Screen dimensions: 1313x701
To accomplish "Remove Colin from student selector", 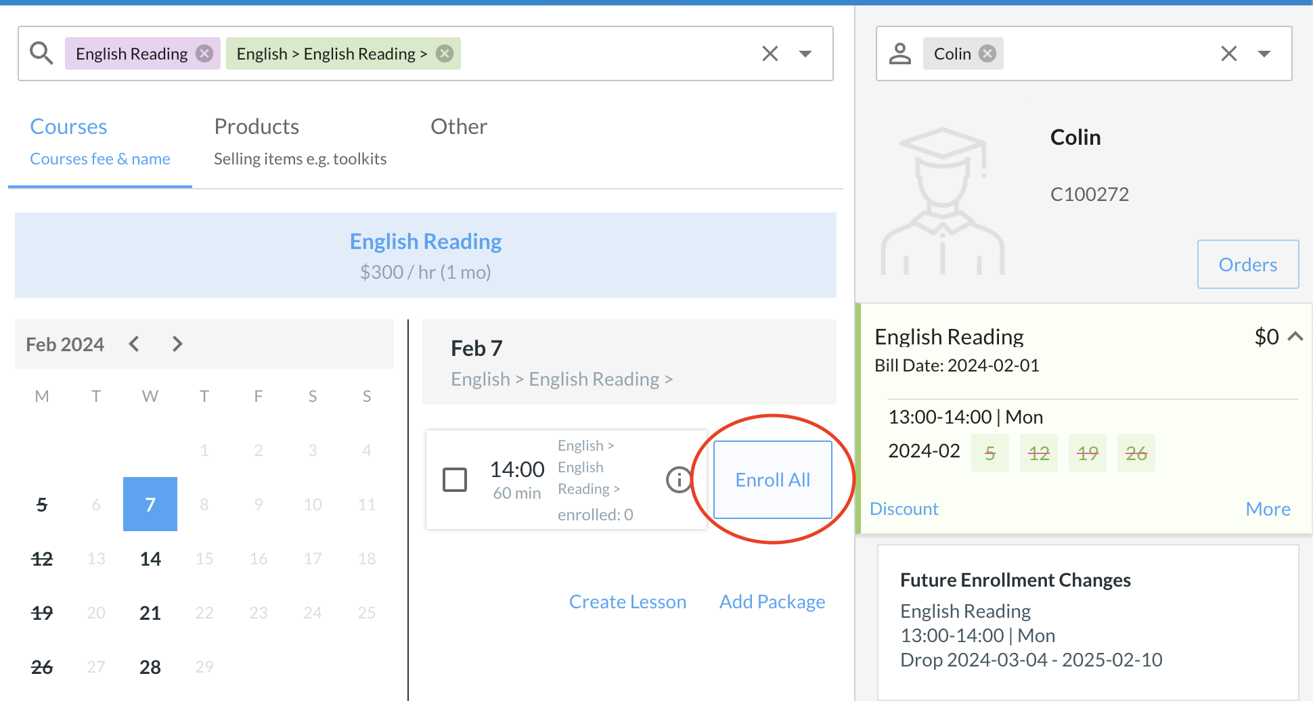I will click(x=988, y=53).
